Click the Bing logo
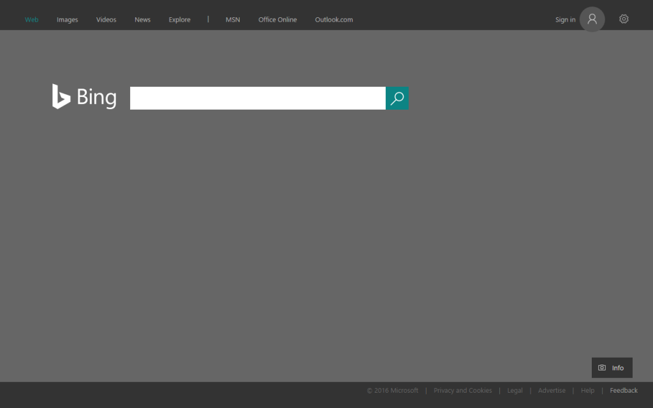 (84, 97)
